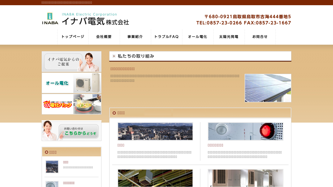Open the トップページ menu item
Screen dimensions: 333x187
[73, 37]
